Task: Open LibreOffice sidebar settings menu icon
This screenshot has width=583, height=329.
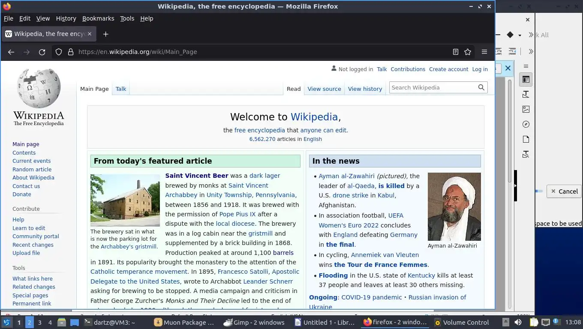Action: coord(526,66)
